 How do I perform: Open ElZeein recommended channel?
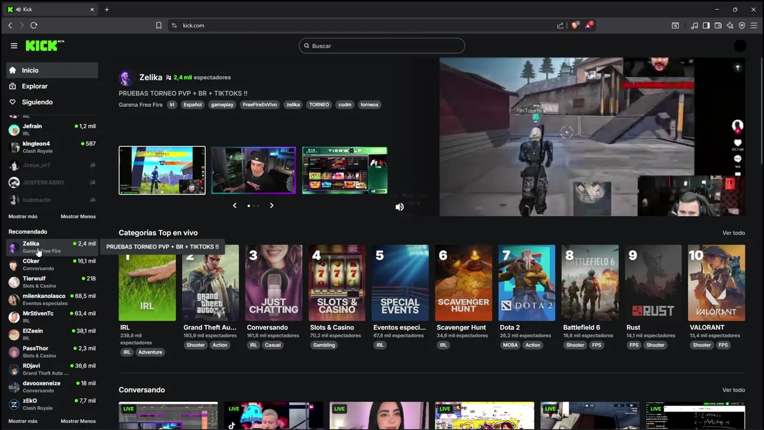point(53,334)
